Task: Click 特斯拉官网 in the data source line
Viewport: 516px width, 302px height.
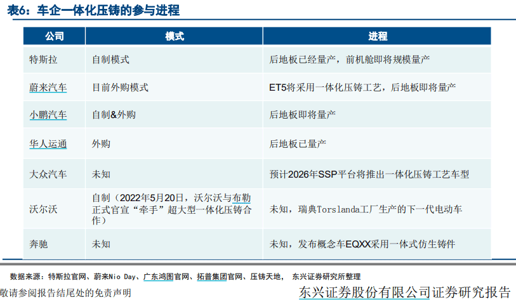Action: [67, 277]
